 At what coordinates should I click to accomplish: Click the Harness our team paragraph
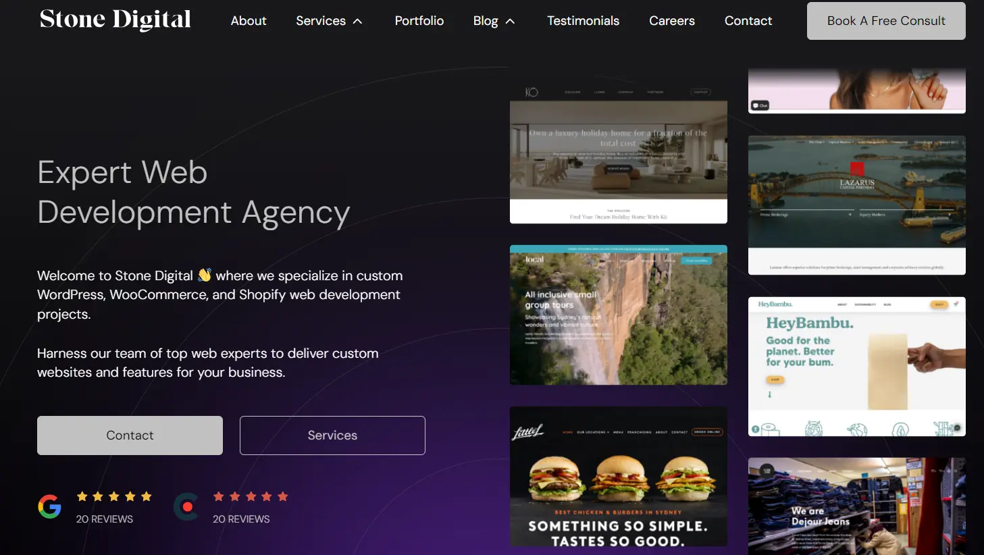click(x=208, y=363)
